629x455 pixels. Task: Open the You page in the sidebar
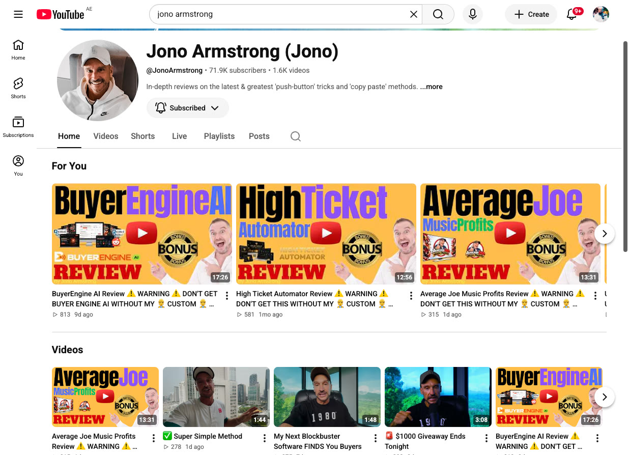[18, 165]
